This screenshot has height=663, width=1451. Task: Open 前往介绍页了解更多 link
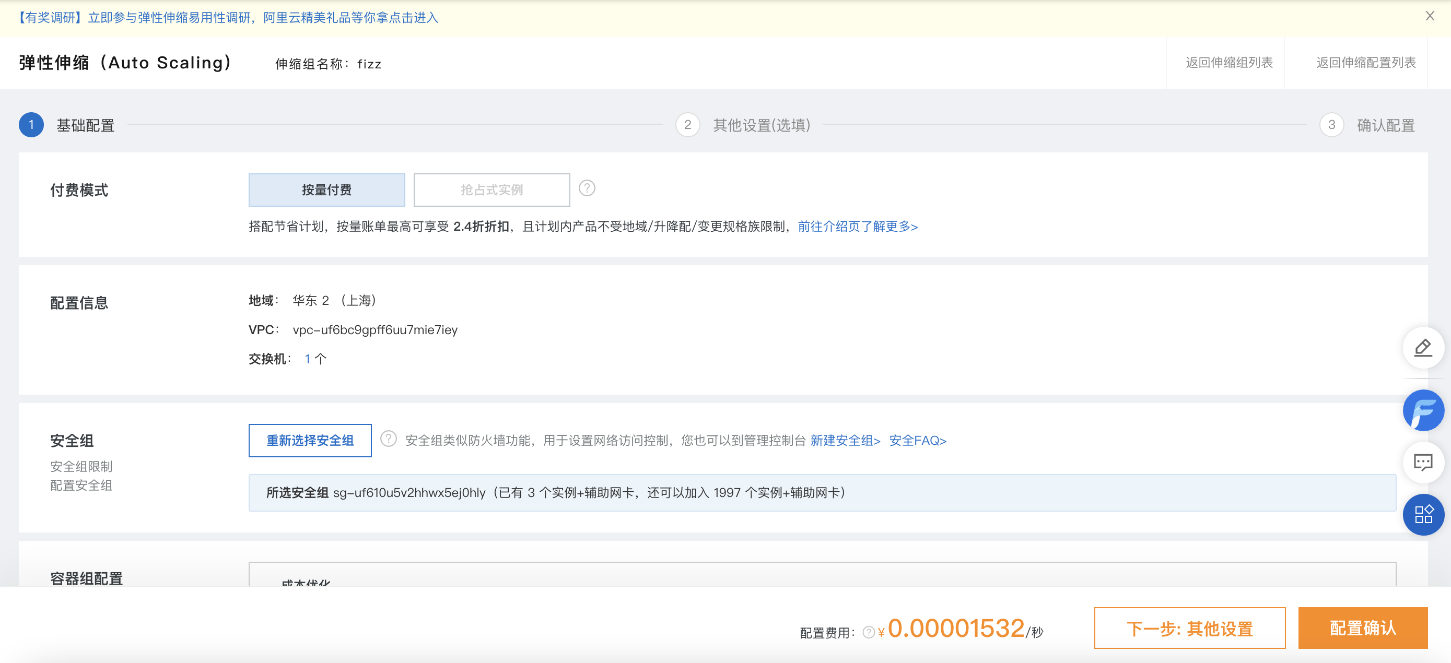tap(858, 226)
